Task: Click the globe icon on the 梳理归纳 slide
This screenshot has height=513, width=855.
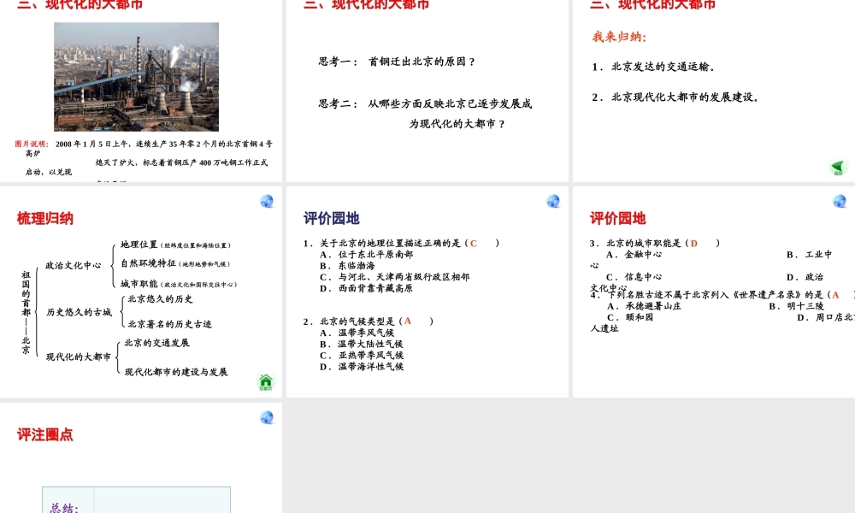Action: point(267,201)
